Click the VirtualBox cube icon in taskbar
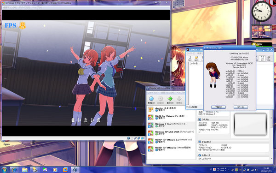276x173 pixels. [75, 170]
